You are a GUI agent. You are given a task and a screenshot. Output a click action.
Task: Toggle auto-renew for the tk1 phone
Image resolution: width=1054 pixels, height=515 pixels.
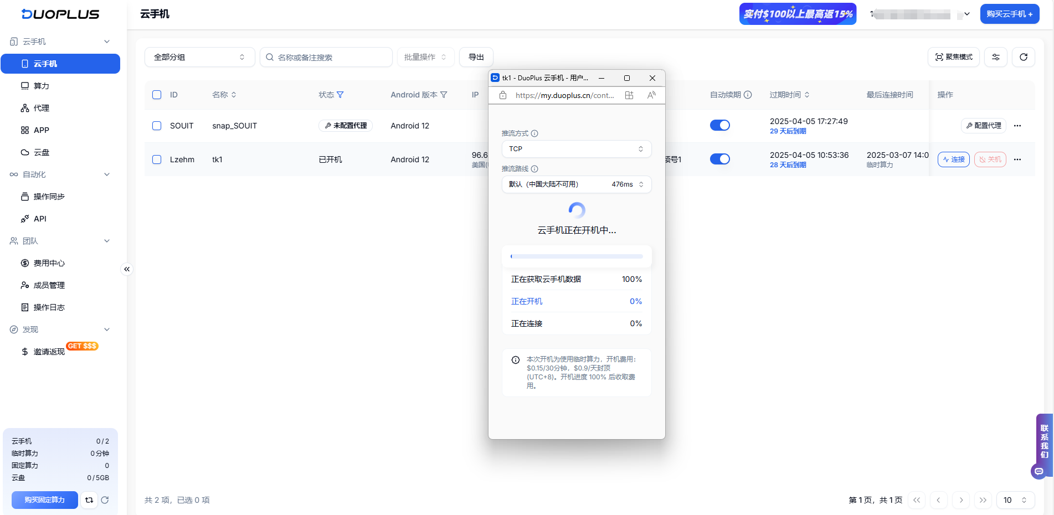tap(720, 159)
